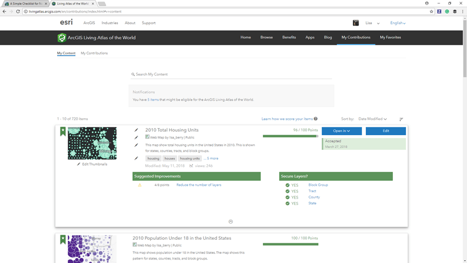Viewport: 467px width, 263px height.
Task: Click the pencil to edit the 2010 Total Housing Units title
Action: point(136,130)
